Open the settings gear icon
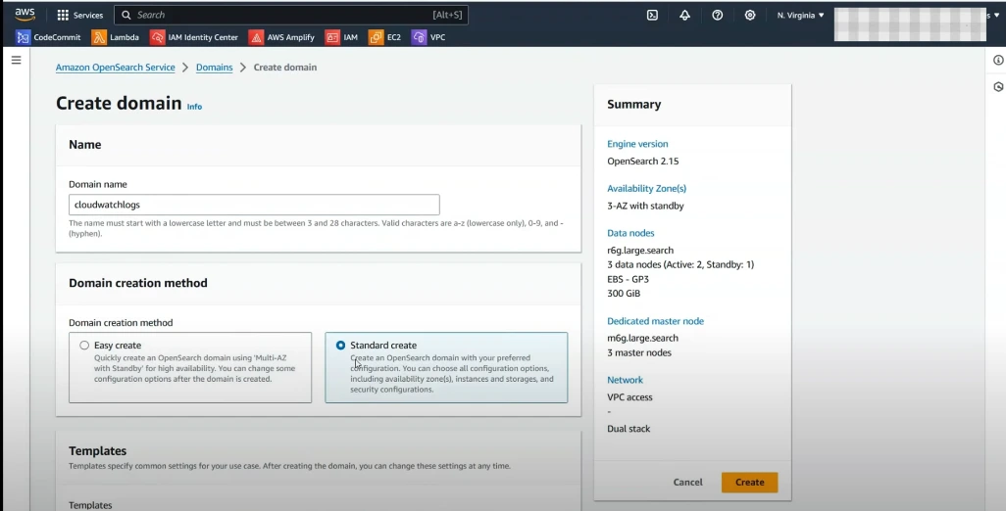This screenshot has height=511, width=1006. point(750,16)
